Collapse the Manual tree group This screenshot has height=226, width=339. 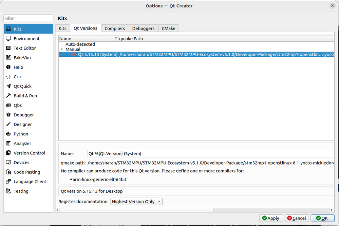[x=62, y=50]
